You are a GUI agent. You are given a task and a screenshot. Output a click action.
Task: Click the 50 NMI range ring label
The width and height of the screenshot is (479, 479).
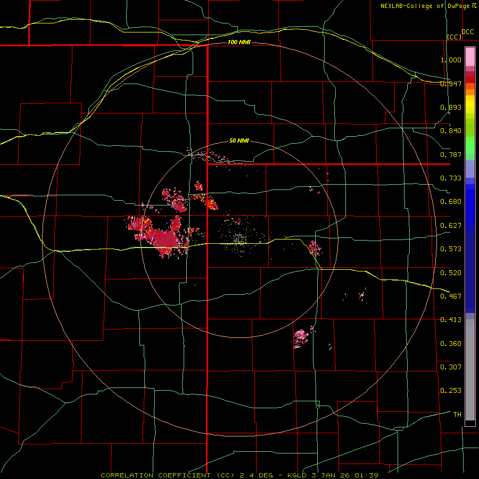(x=239, y=141)
